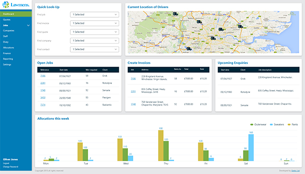Click the Start date header in Open Jobs
This screenshot has width=305, height=174.
coord(64,70)
